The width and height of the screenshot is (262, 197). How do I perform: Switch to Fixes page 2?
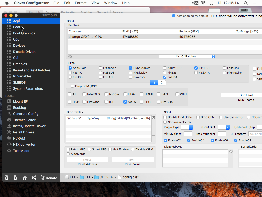click(x=161, y=83)
